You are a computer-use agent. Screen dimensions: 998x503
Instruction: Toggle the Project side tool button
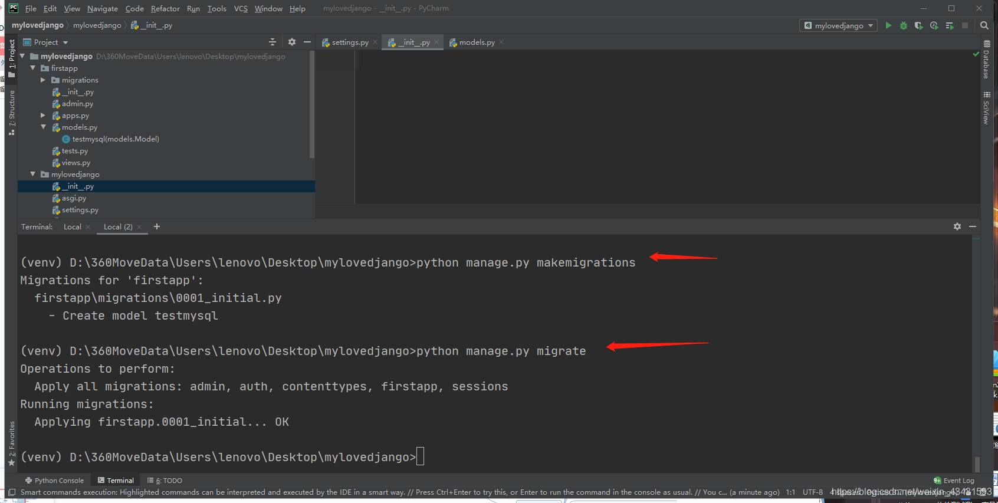point(12,58)
